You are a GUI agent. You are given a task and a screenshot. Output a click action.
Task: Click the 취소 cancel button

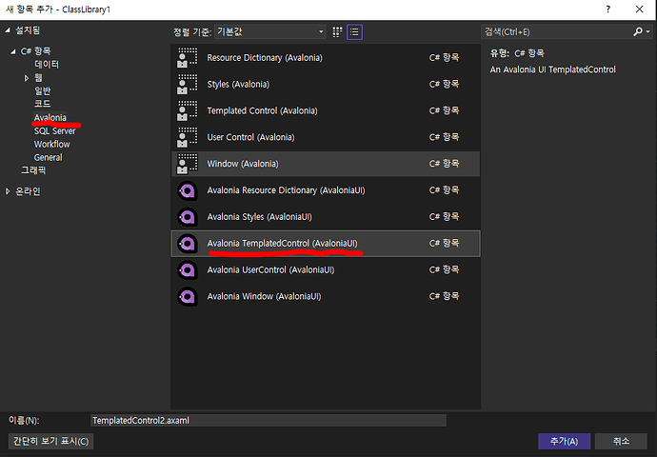pos(621,441)
